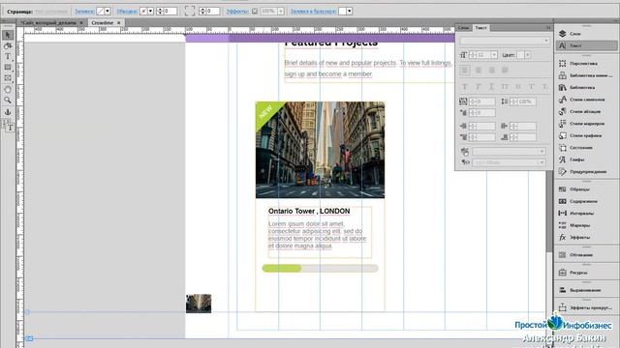The height and width of the screenshot is (348, 620).
Task: Select the city street image on canvas
Action: [320, 150]
